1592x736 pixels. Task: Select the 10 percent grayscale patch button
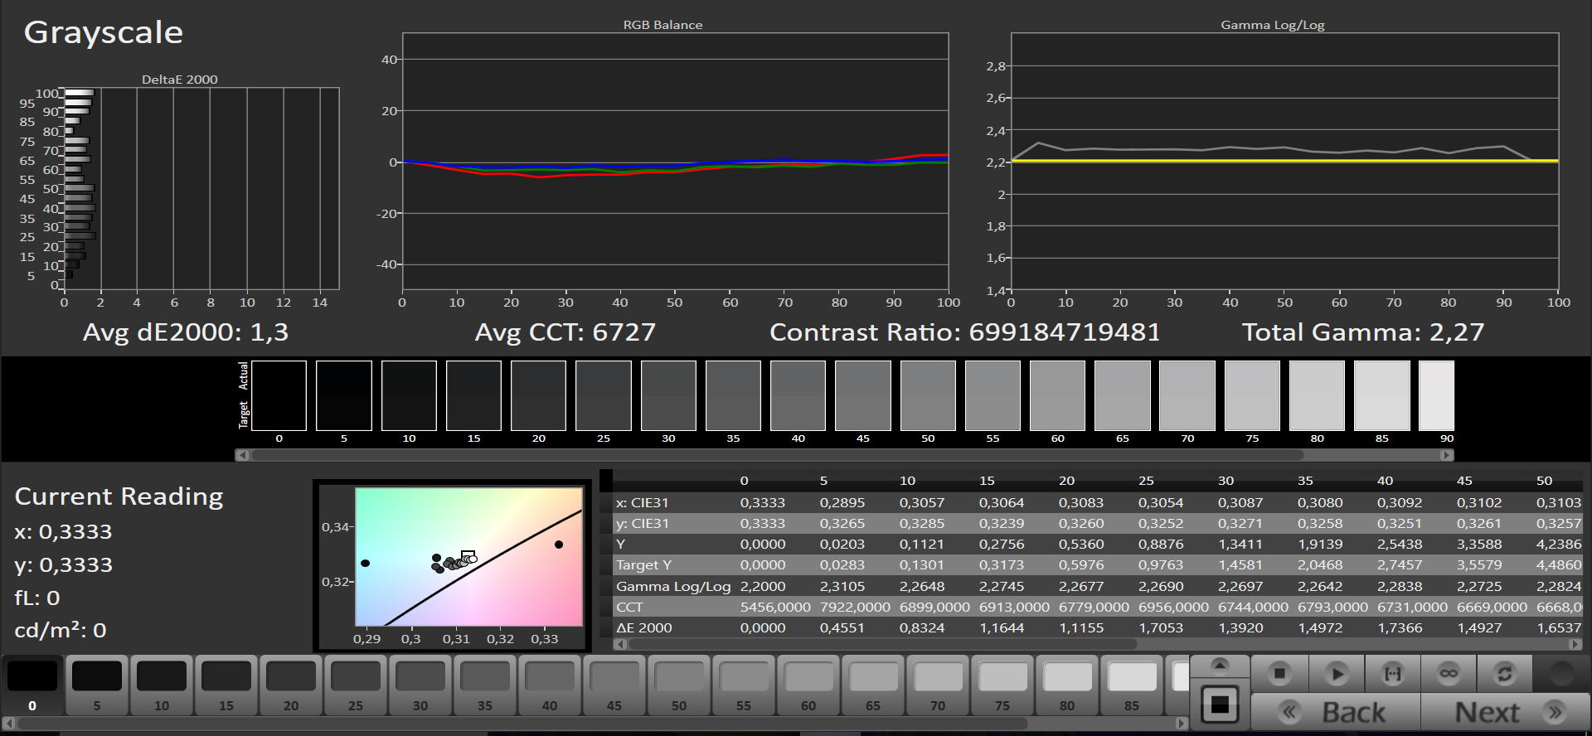(162, 685)
